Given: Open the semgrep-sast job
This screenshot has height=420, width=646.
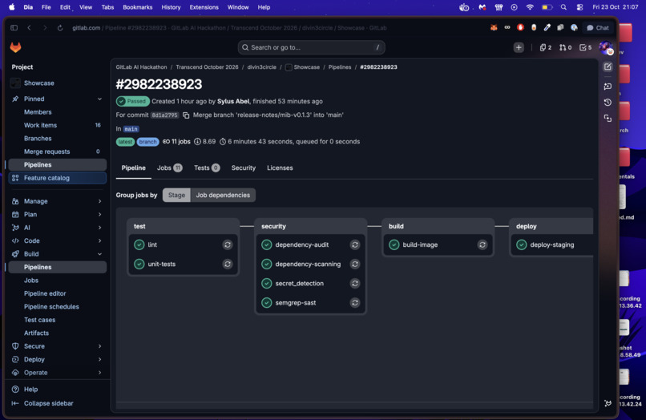Looking at the screenshot, I should click(296, 303).
